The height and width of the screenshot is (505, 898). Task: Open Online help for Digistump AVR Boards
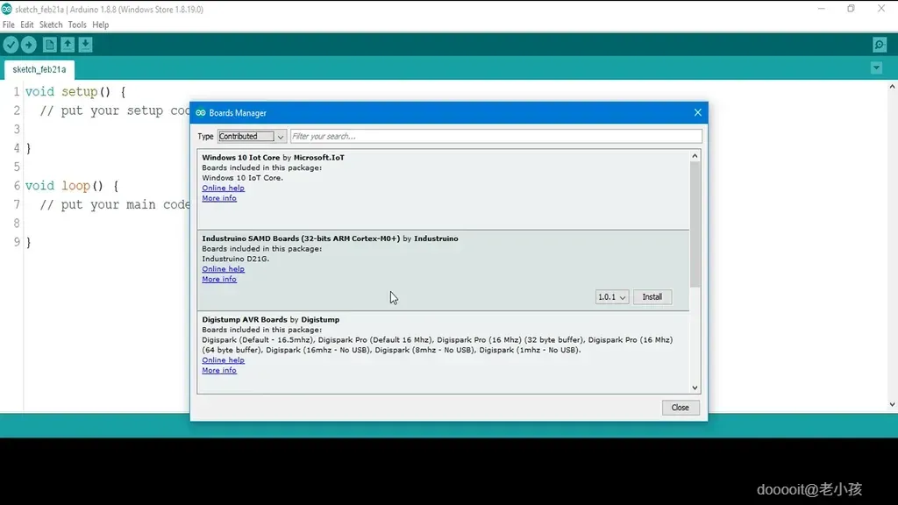click(223, 360)
